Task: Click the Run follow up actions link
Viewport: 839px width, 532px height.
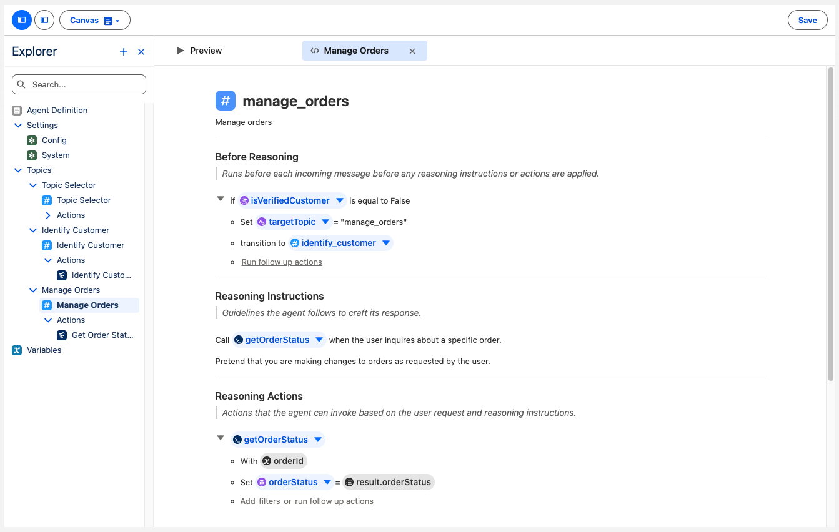Action: [x=281, y=262]
